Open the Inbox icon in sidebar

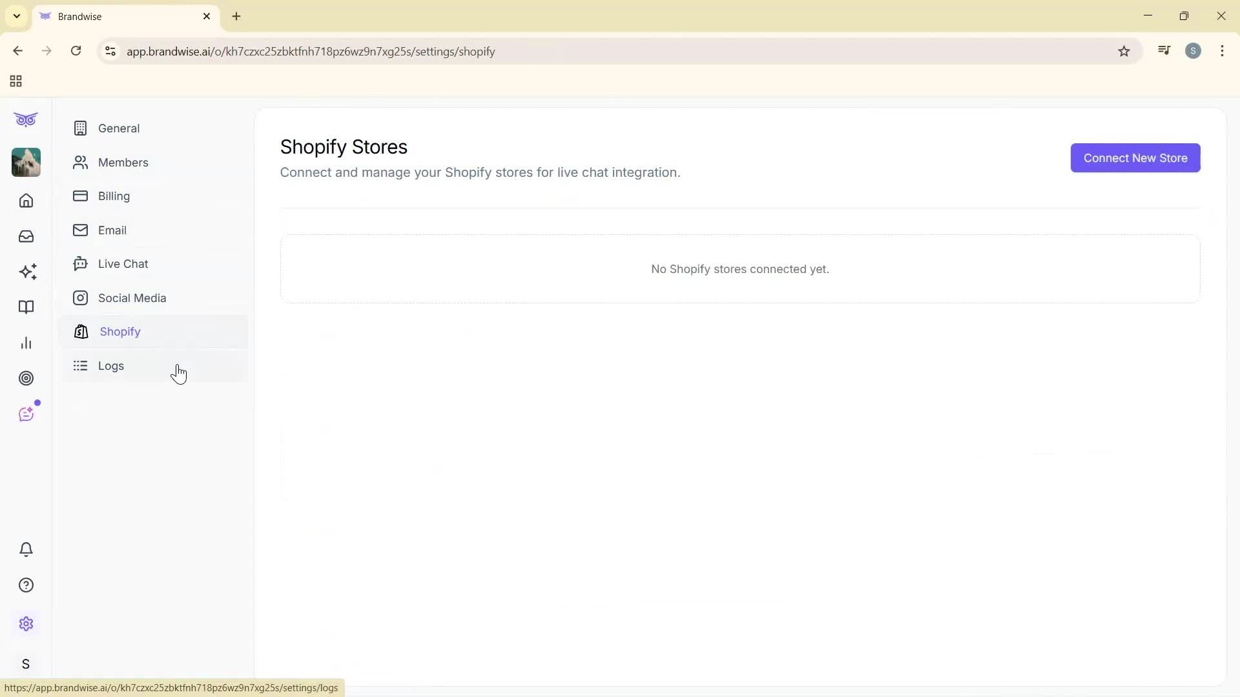[x=26, y=236]
